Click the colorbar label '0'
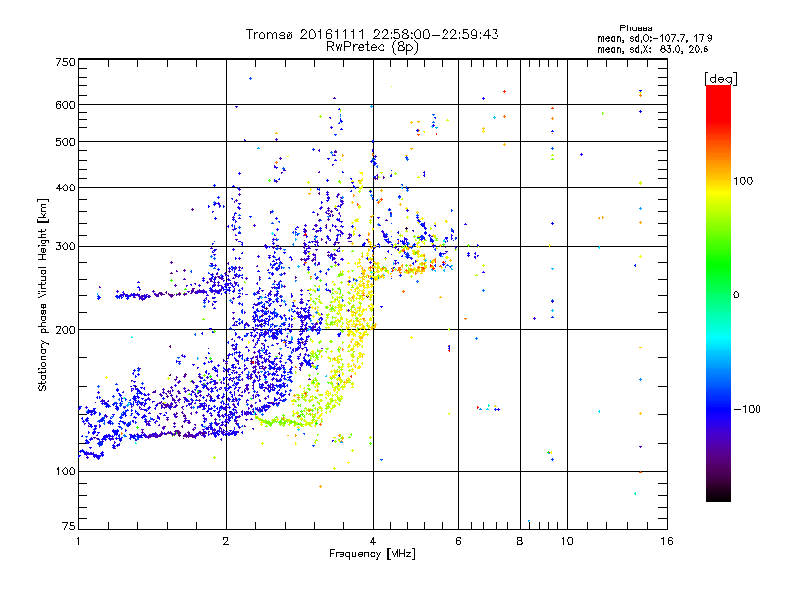The width and height of the screenshot is (785, 589). pos(736,295)
